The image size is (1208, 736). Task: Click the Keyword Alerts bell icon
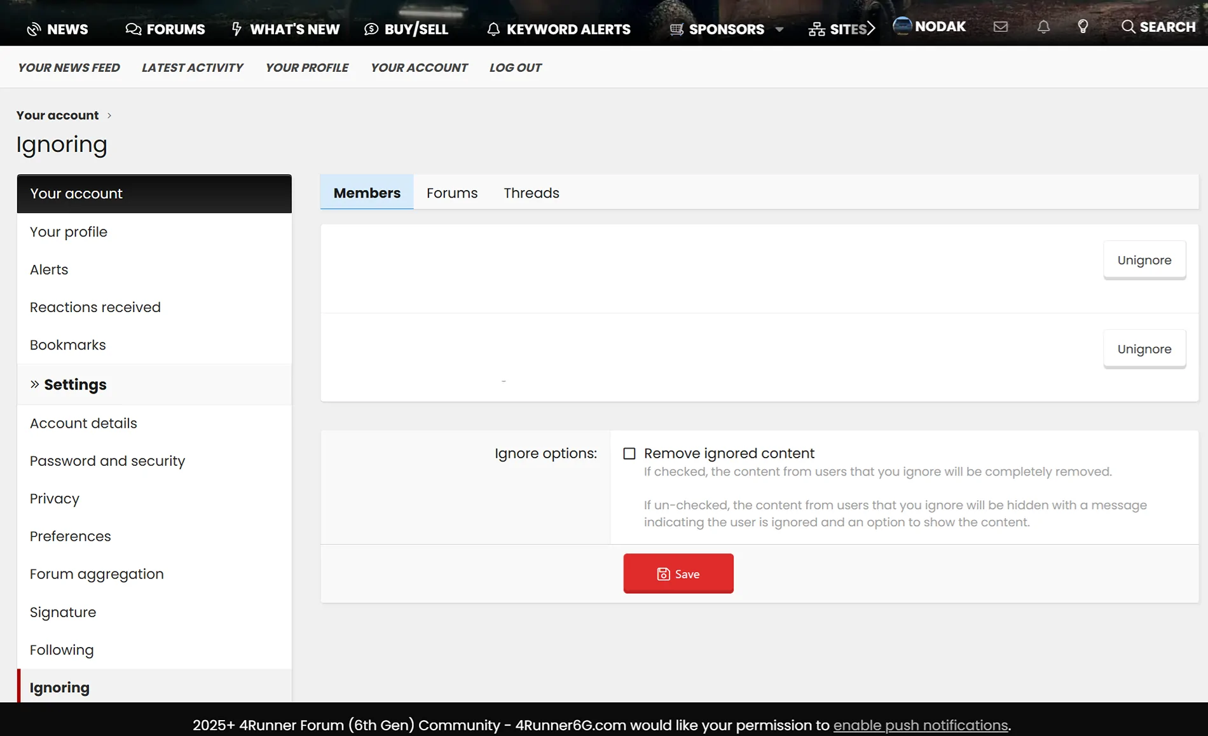(x=493, y=29)
